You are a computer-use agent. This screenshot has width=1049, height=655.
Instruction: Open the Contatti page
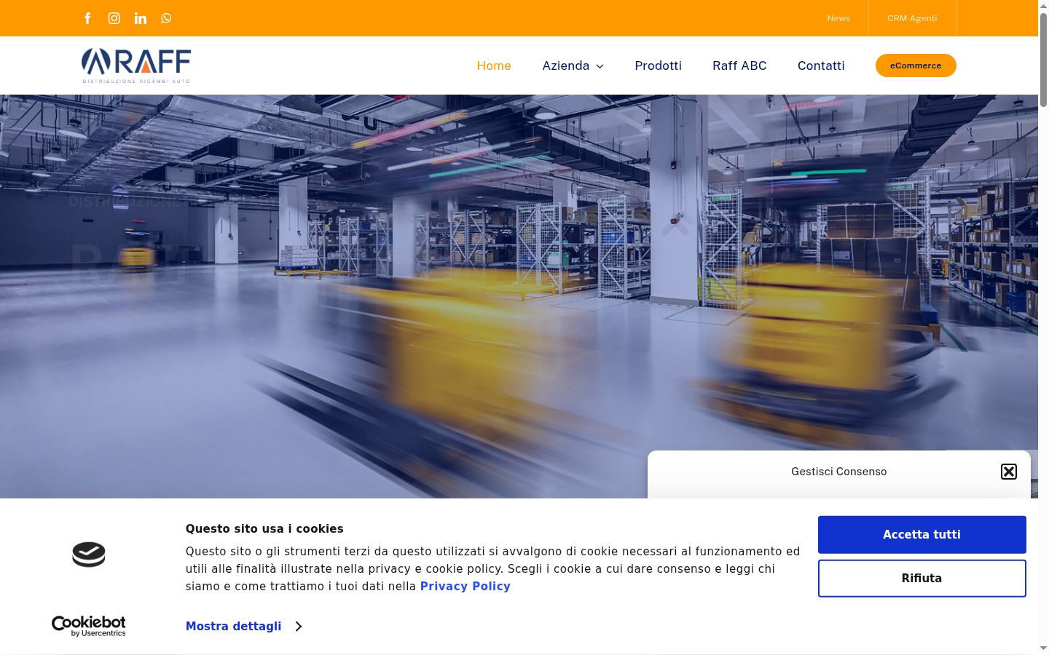click(821, 65)
